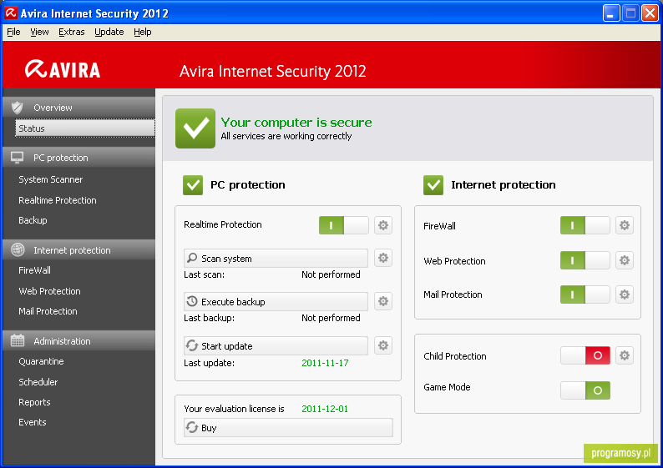Open FireWall configuration gear icon

coord(625,225)
